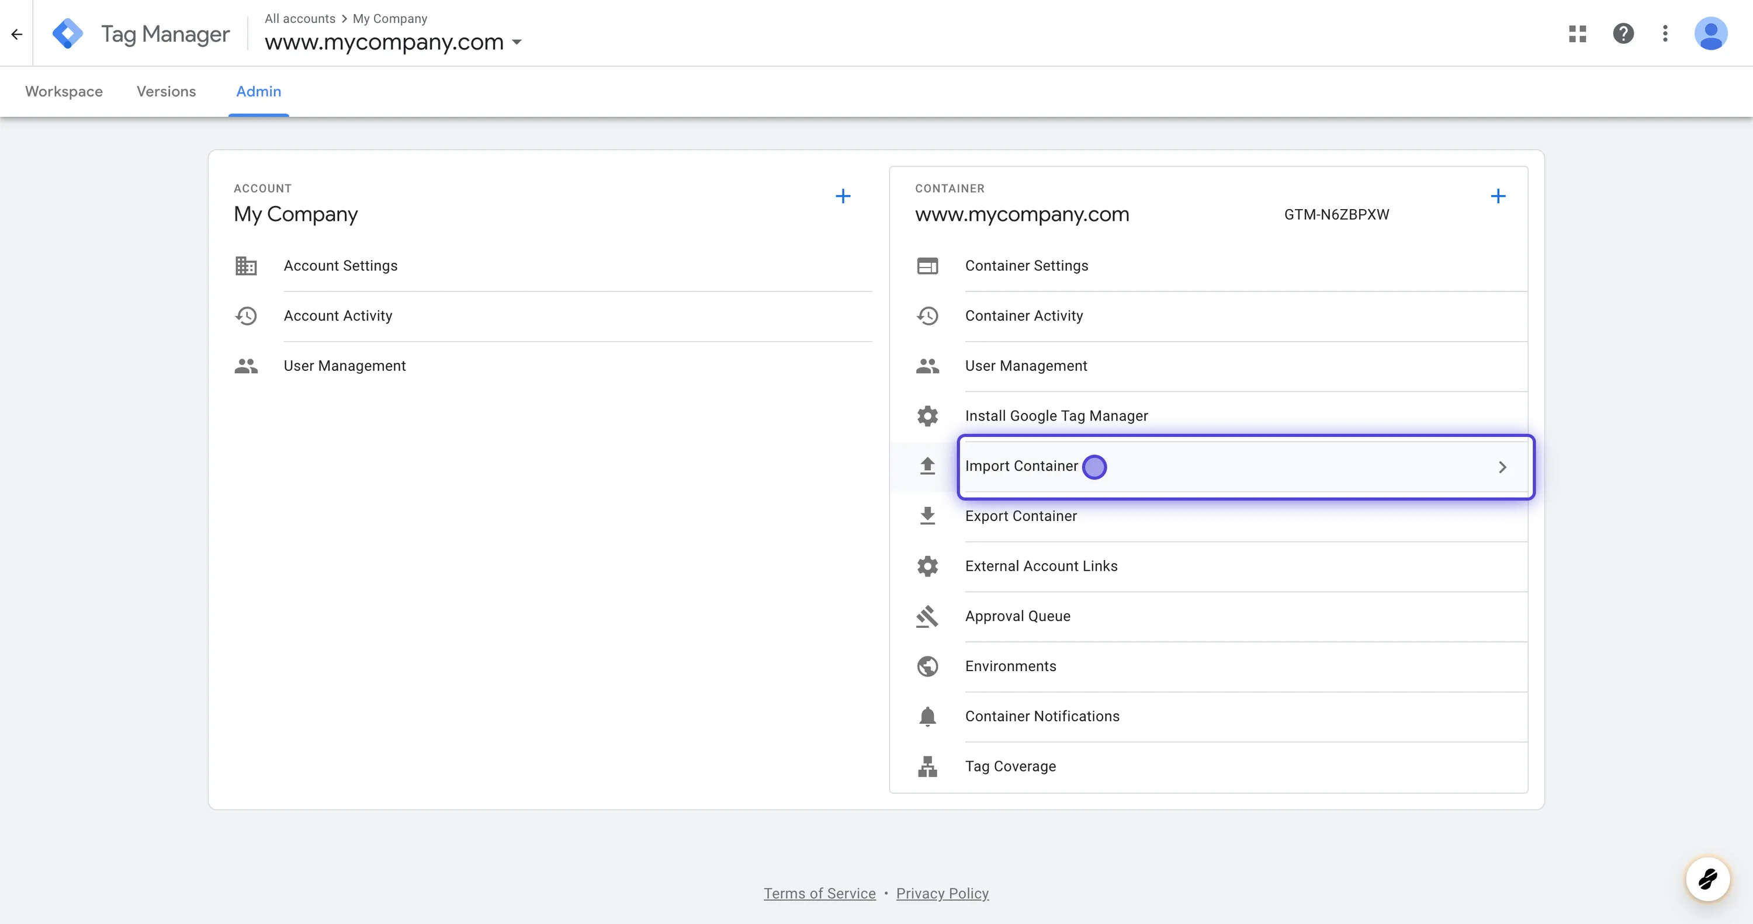1753x924 pixels.
Task: Click the Tag Coverage hierarchy icon
Action: 926,766
